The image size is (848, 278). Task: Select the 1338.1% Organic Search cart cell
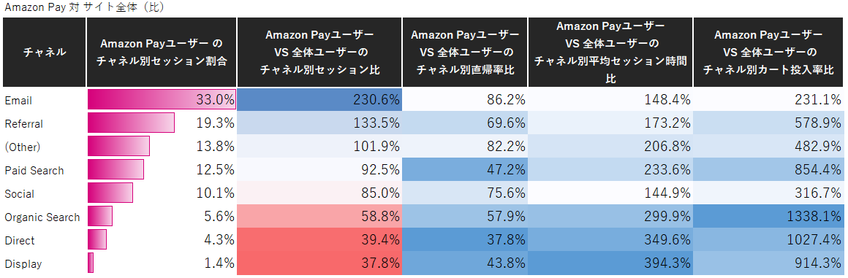tap(768, 217)
